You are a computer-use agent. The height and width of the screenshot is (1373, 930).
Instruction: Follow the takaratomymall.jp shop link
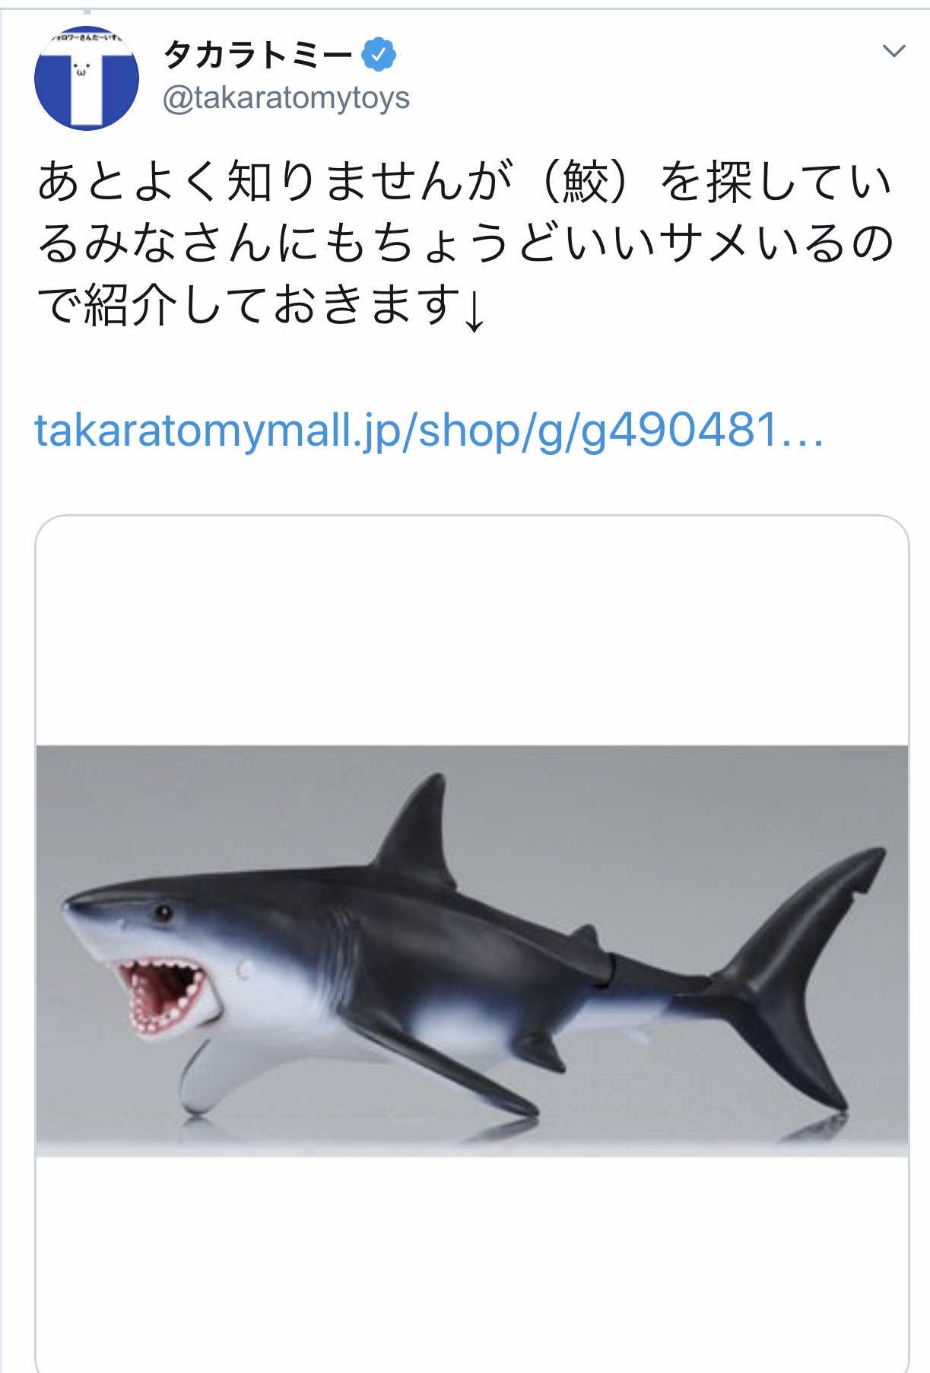(430, 431)
